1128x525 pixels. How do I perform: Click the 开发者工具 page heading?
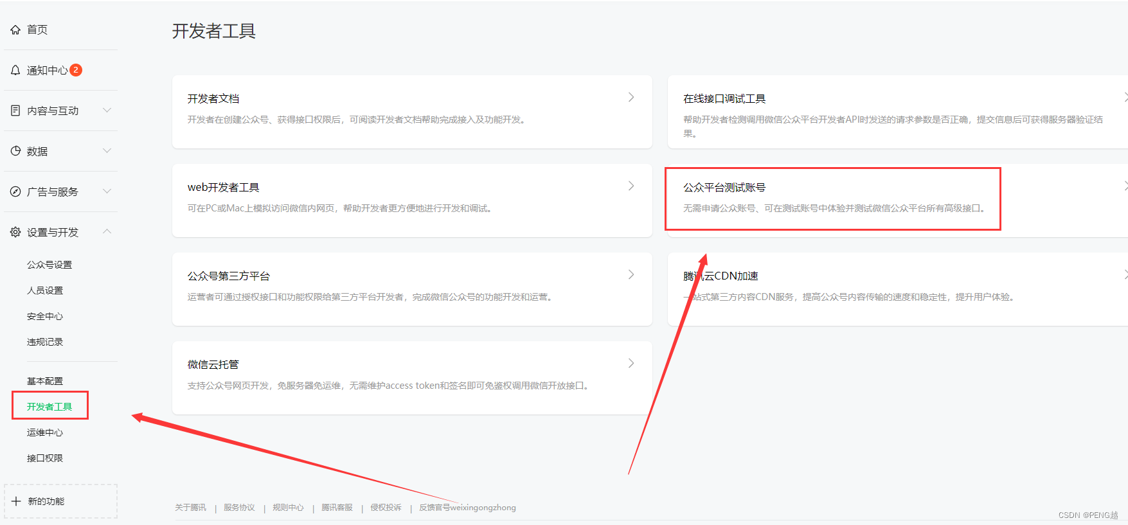click(x=214, y=31)
